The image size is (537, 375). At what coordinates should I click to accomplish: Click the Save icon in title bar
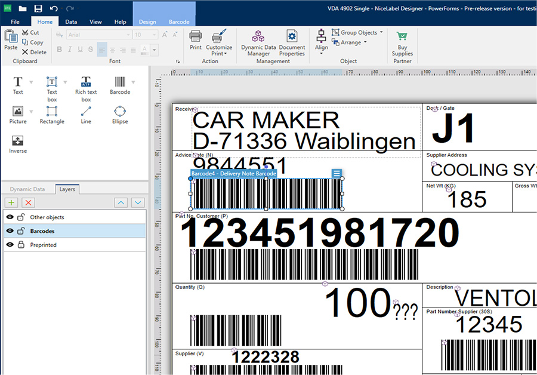[x=38, y=8]
